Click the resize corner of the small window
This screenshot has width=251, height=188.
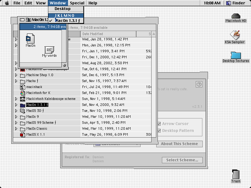(x=64, y=65)
